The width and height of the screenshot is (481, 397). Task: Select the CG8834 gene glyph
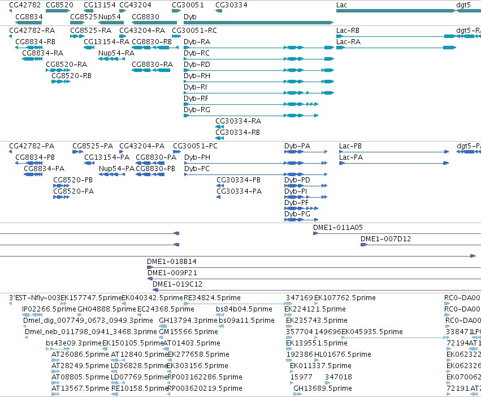[x=28, y=23]
